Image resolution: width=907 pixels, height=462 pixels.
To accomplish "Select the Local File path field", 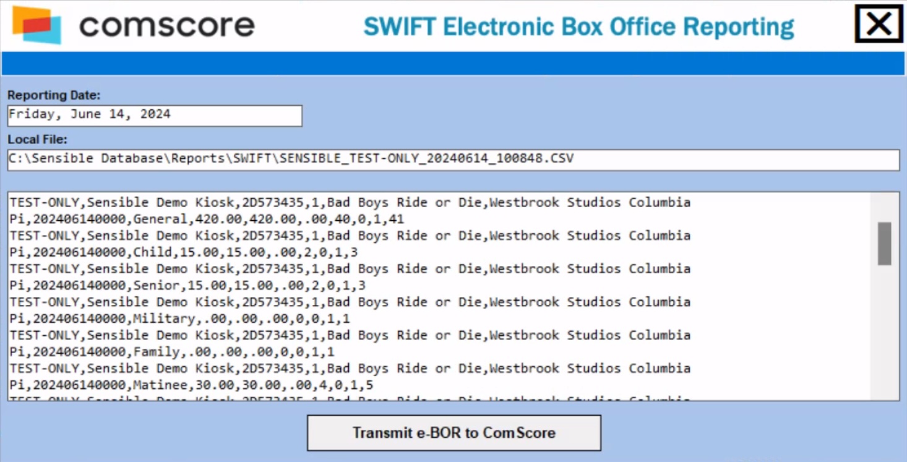I will pos(453,159).
